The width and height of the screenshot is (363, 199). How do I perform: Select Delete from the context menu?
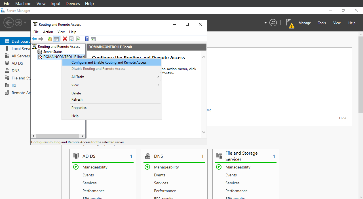click(x=112, y=93)
